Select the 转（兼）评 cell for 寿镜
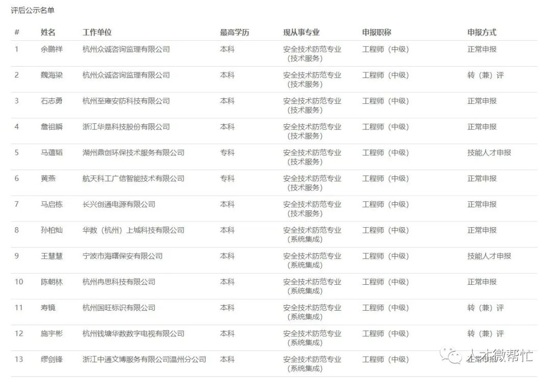The width and height of the screenshot is (551, 380). pos(485,308)
